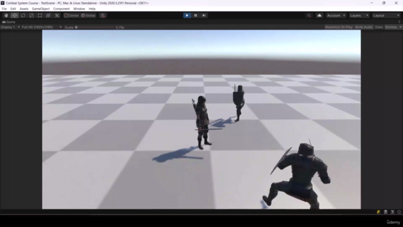Screen dimensions: 403x227
Task: Click the Game view Scale slider handle
Action: tap(76, 27)
